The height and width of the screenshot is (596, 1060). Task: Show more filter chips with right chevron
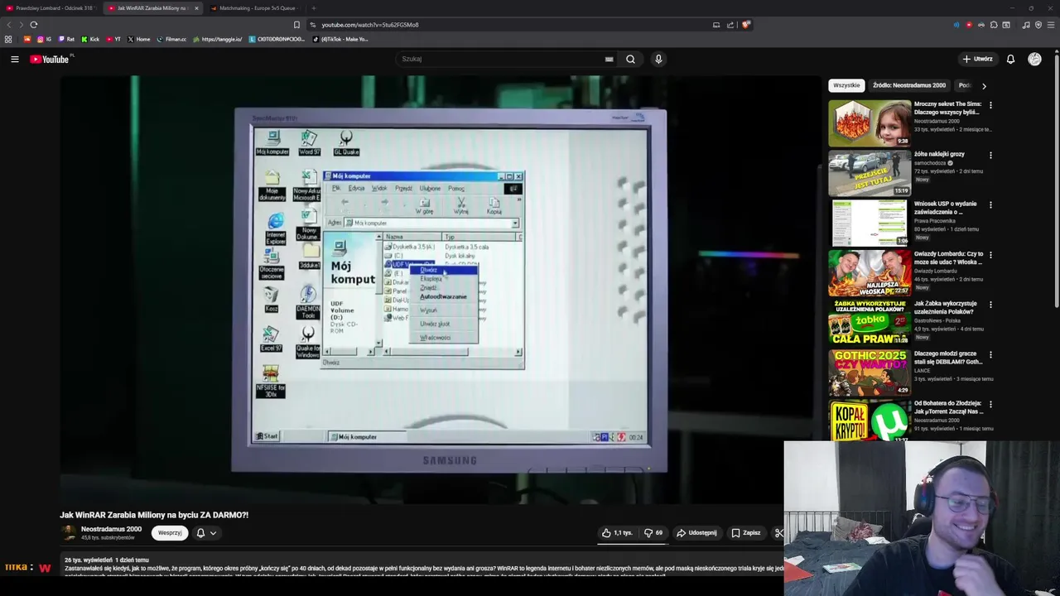(x=984, y=85)
